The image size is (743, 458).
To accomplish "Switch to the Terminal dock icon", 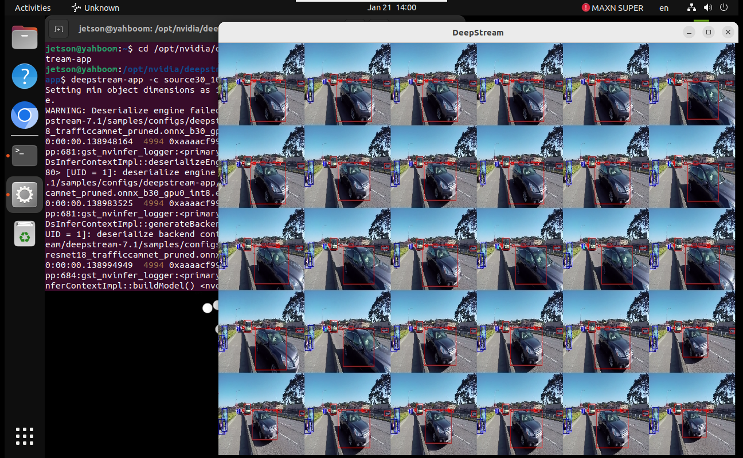I will 25,155.
